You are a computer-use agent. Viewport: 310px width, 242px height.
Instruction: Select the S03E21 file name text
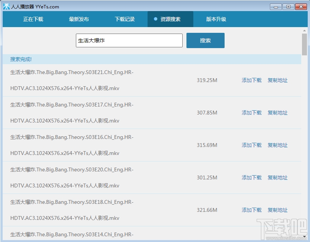72,80
